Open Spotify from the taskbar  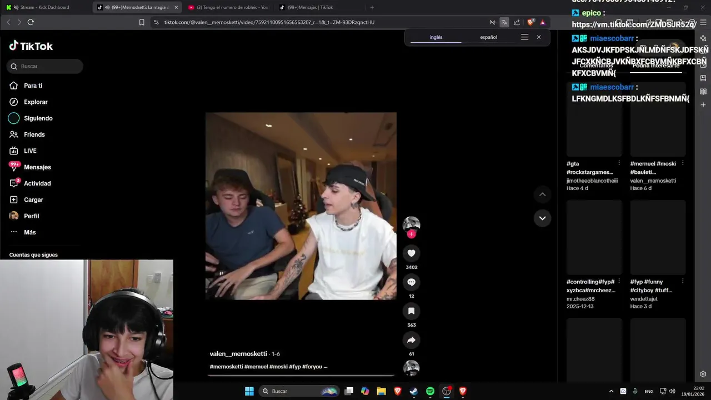coord(430,391)
